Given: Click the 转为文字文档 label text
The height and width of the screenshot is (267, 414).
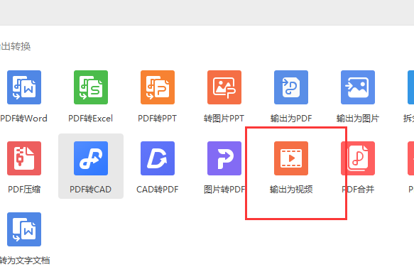Looking at the screenshot, I should tap(25, 261).
